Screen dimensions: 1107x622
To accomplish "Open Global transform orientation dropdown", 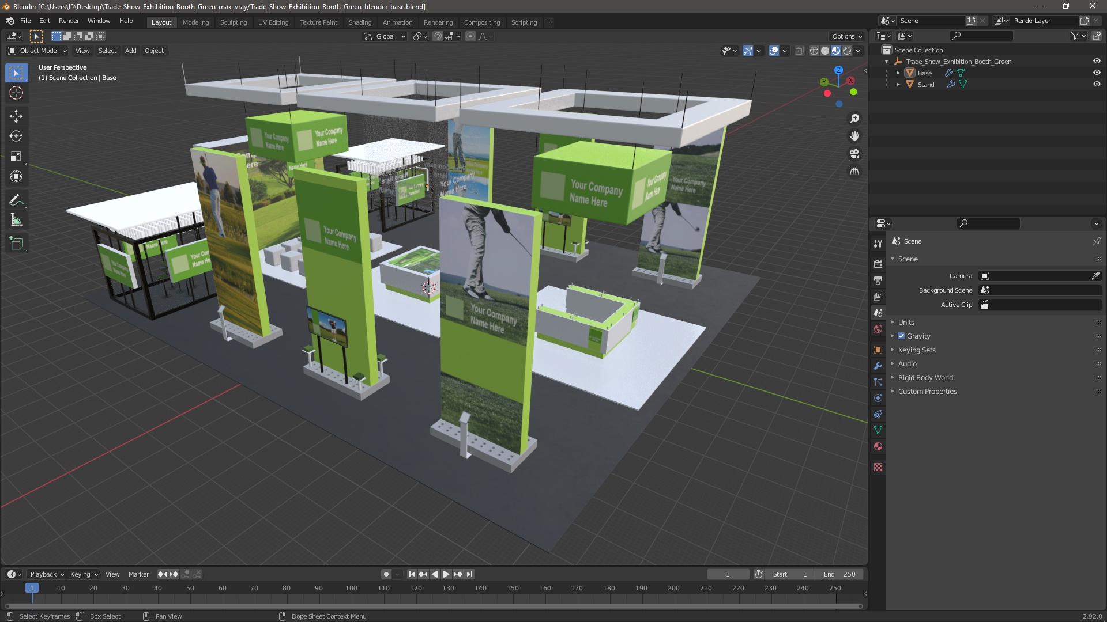I will pyautogui.click(x=385, y=36).
